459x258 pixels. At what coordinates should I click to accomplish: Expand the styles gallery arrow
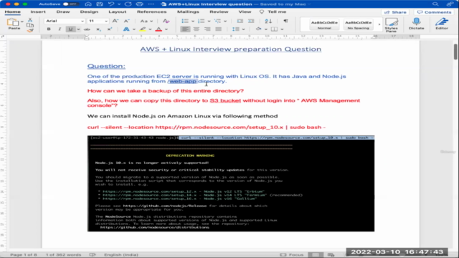click(379, 24)
